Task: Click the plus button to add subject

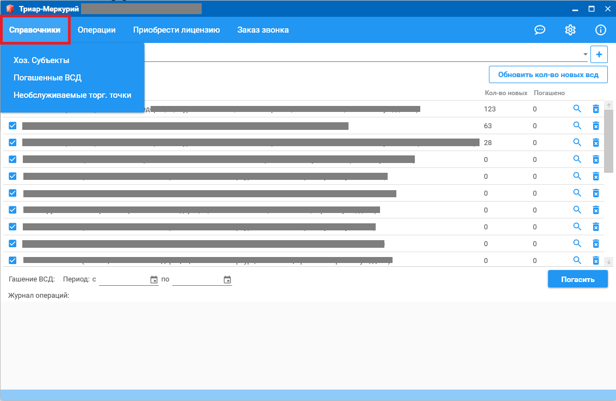Action: (599, 54)
